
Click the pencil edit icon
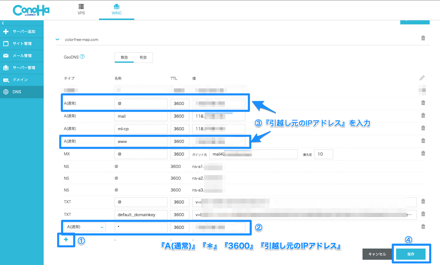(x=422, y=78)
